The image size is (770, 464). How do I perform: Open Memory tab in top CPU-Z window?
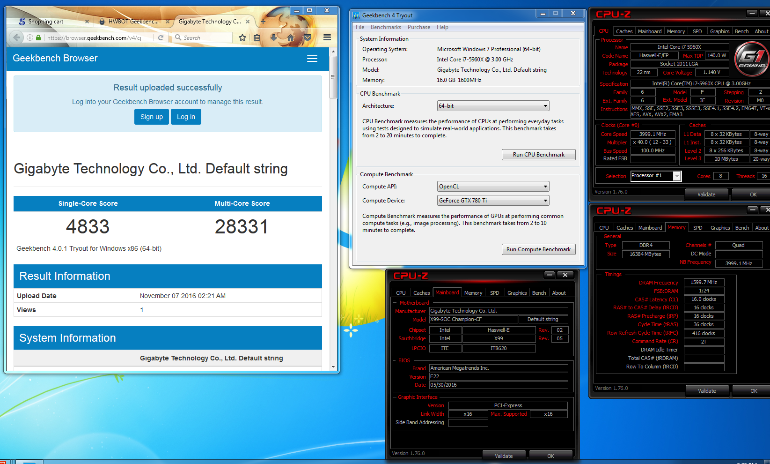coord(675,31)
